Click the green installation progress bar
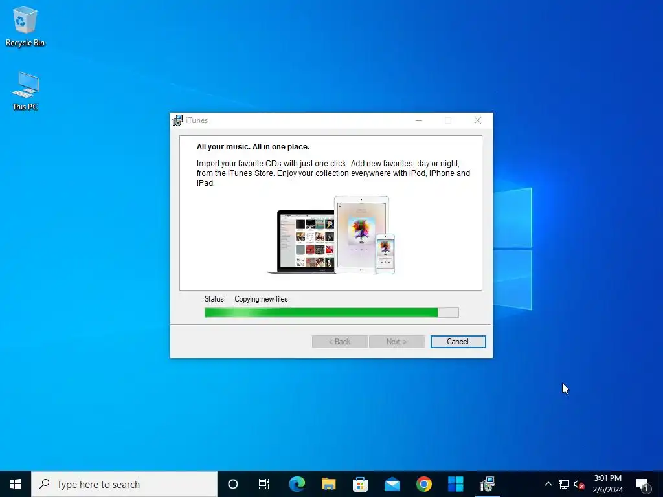The image size is (663, 497). pyautogui.click(x=331, y=313)
